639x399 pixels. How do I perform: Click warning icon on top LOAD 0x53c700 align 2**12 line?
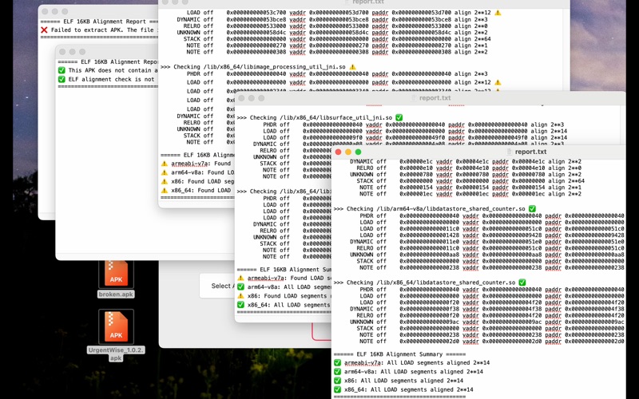498,13
